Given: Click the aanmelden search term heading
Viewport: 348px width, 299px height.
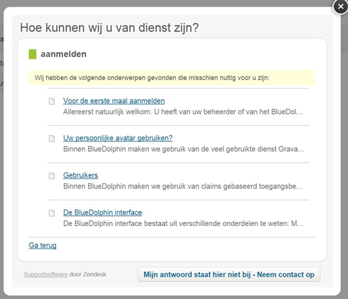Looking at the screenshot, I should 64,54.
